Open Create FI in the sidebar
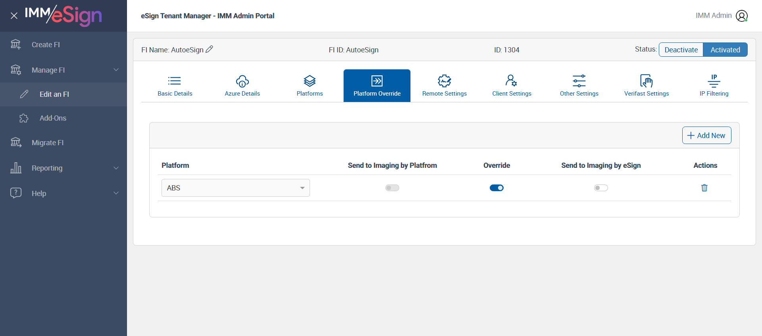 click(63, 44)
